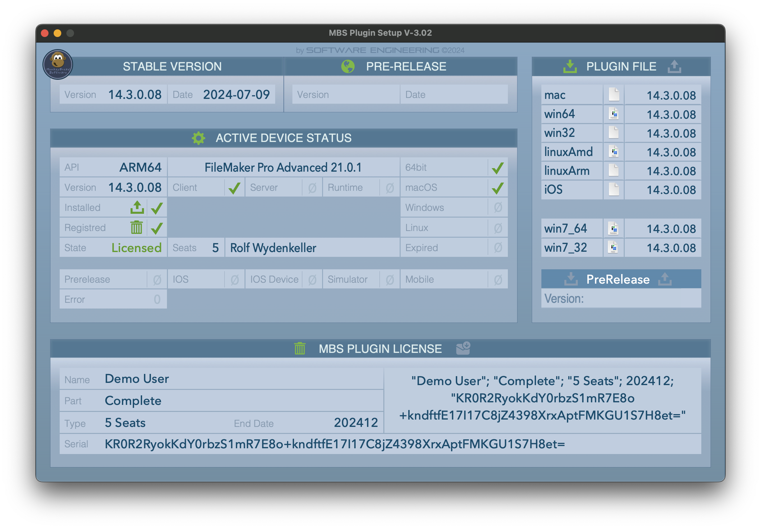Click the green install icon in Installed row

[137, 207]
